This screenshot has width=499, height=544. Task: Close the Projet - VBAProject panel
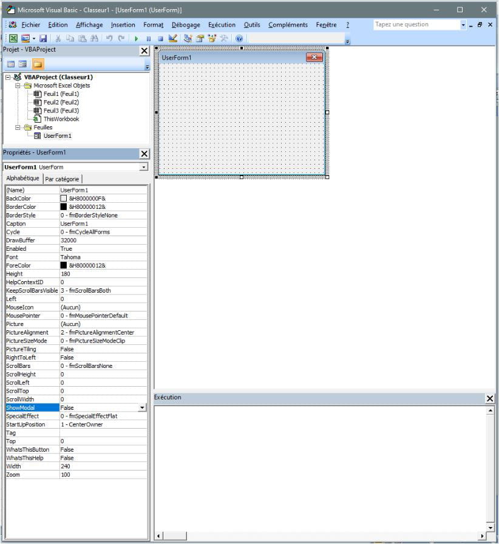144,50
